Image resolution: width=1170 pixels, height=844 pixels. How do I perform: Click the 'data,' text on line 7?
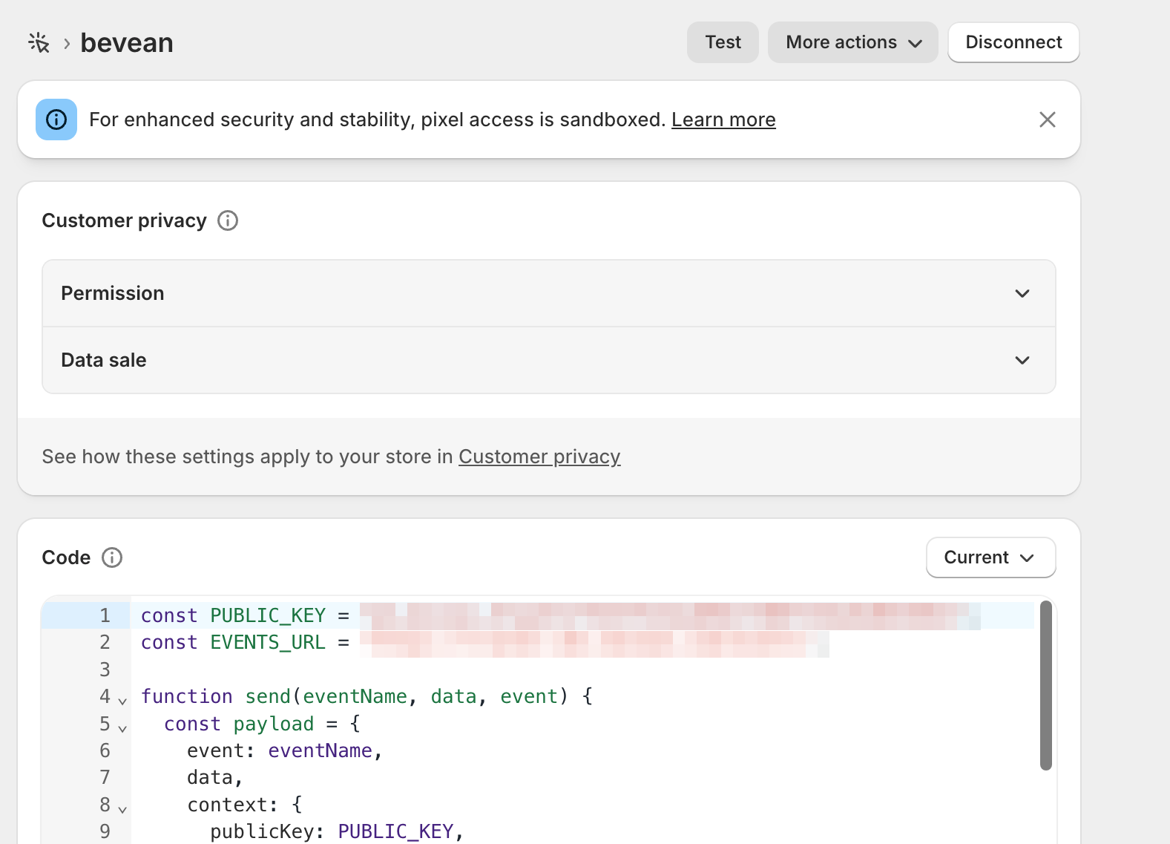point(215,777)
